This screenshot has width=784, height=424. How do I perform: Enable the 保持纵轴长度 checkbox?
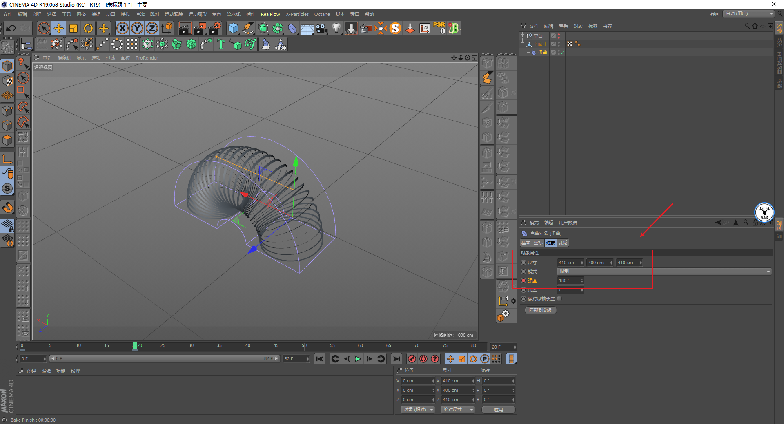(559, 299)
